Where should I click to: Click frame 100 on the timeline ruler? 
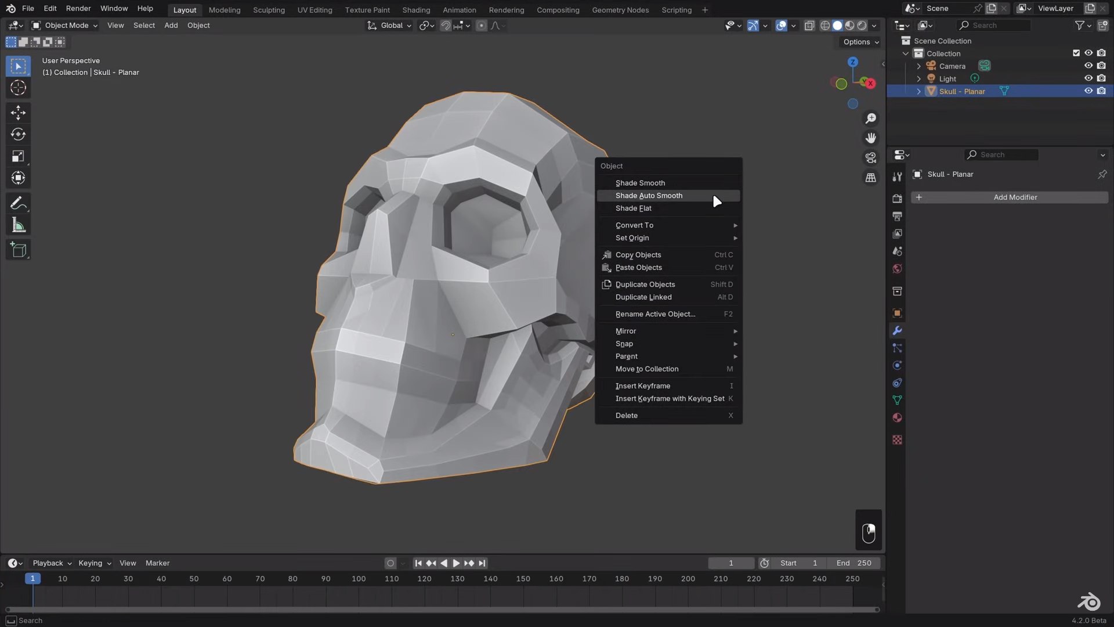[x=359, y=579]
